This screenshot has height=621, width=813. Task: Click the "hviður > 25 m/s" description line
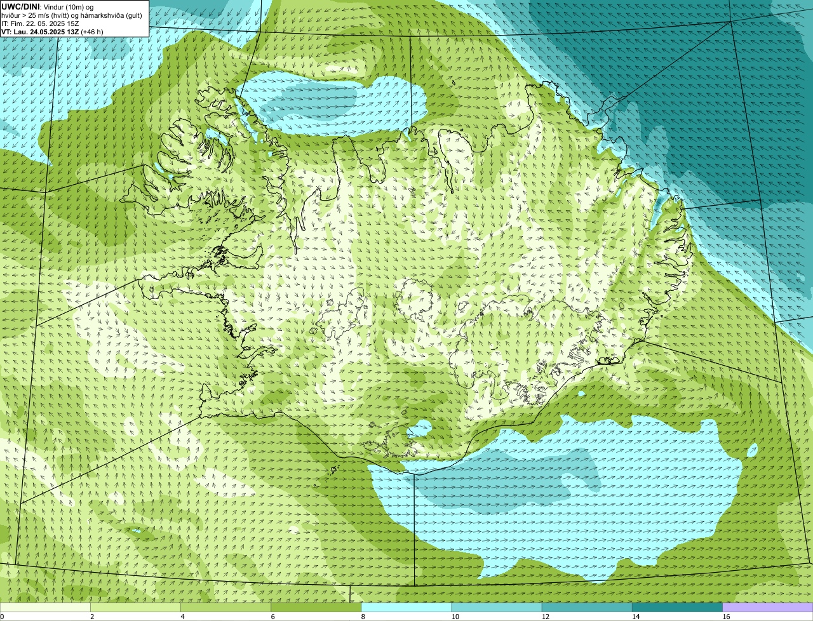[72, 15]
